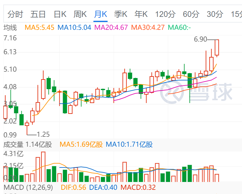Select the 月K tab

point(100,14)
